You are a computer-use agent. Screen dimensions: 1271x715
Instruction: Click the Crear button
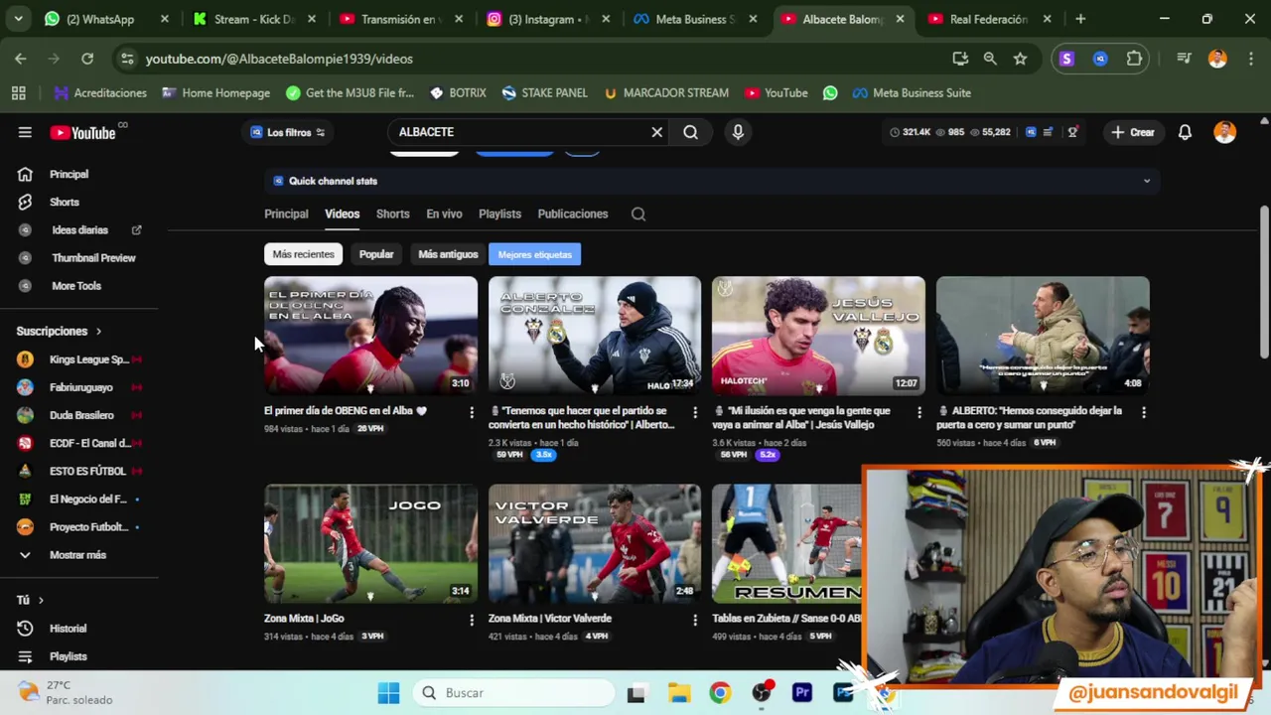coord(1133,132)
